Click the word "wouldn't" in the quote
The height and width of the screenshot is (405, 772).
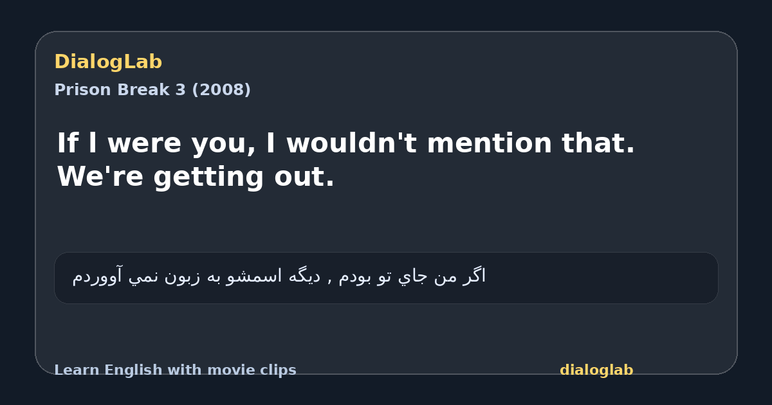pos(352,143)
